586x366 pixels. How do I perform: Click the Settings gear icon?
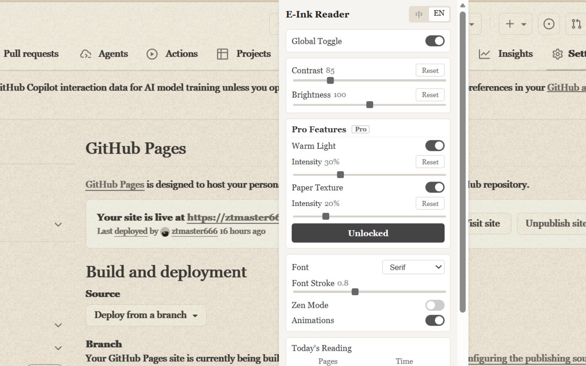coord(557,54)
